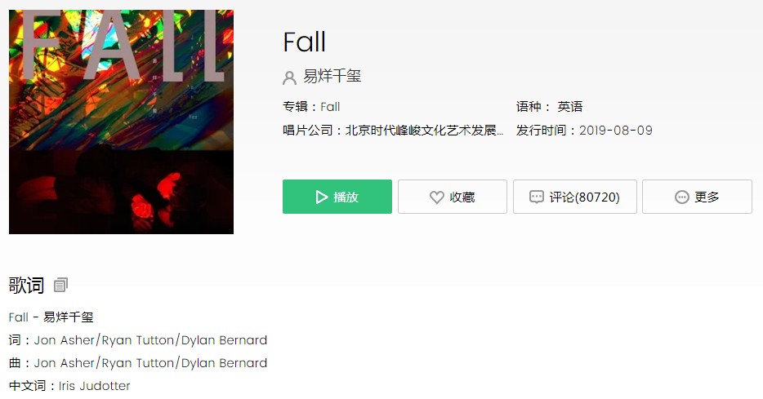The image size is (763, 399).
Task: Open the 评论(80720) comments button
Action: [x=574, y=197]
